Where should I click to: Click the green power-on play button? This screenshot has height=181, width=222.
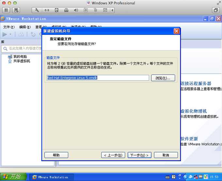click(5, 34)
